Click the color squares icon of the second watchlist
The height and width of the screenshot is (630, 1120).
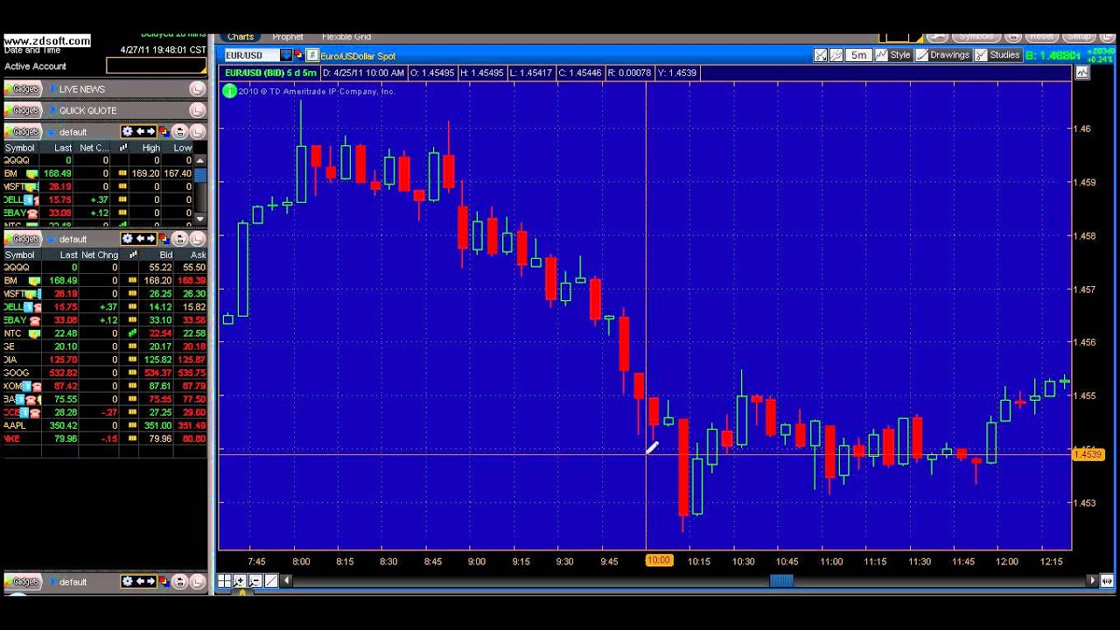(163, 239)
